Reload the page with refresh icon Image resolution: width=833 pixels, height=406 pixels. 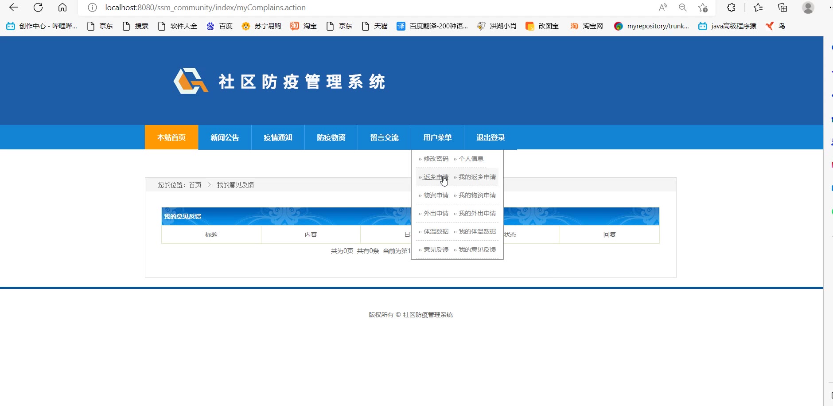[x=38, y=8]
